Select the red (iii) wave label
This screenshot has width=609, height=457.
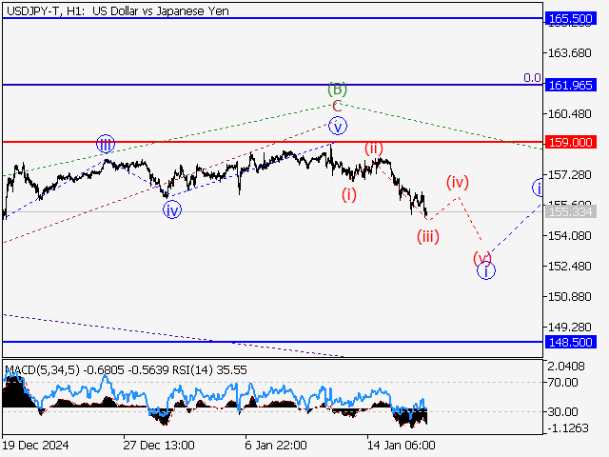pos(427,237)
